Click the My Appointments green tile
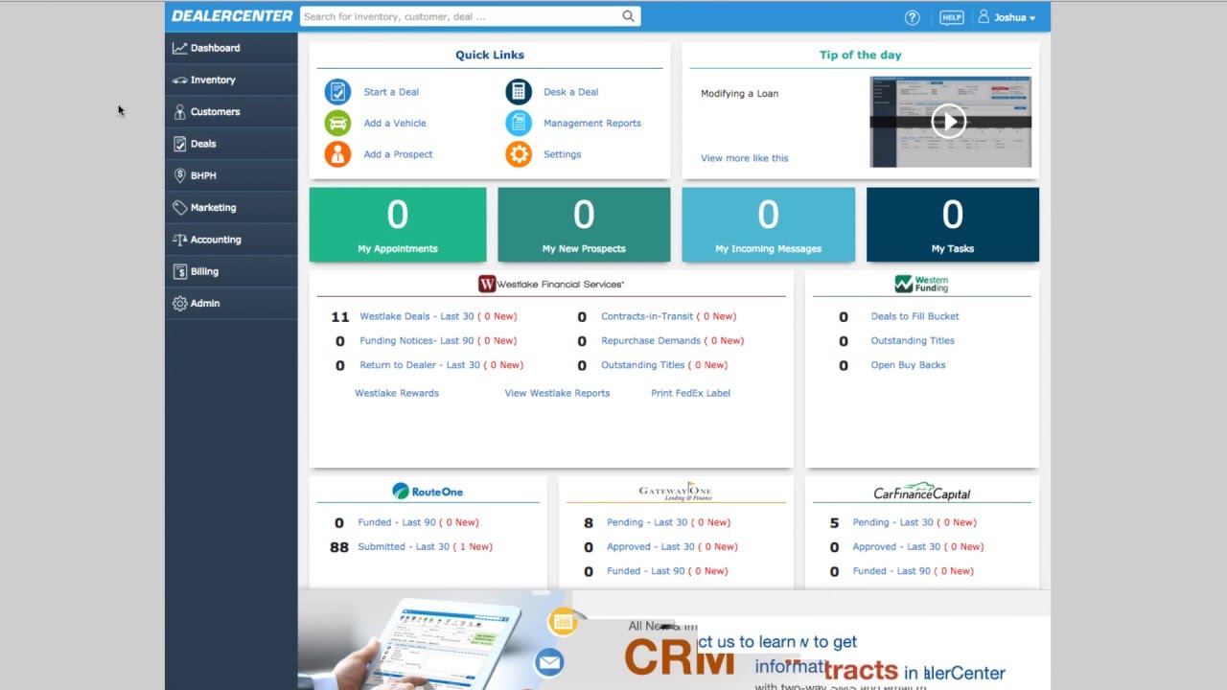The height and width of the screenshot is (690, 1227). click(x=398, y=224)
